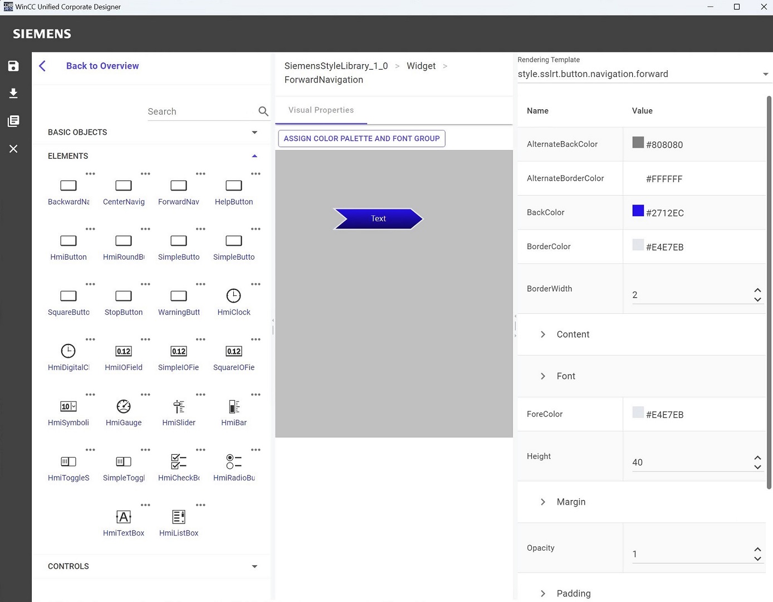Click the Name column header

[537, 111]
